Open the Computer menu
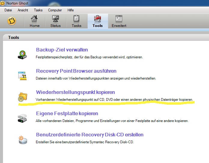Image resolution: width=209 pixels, height=163 pixels. point(55,10)
